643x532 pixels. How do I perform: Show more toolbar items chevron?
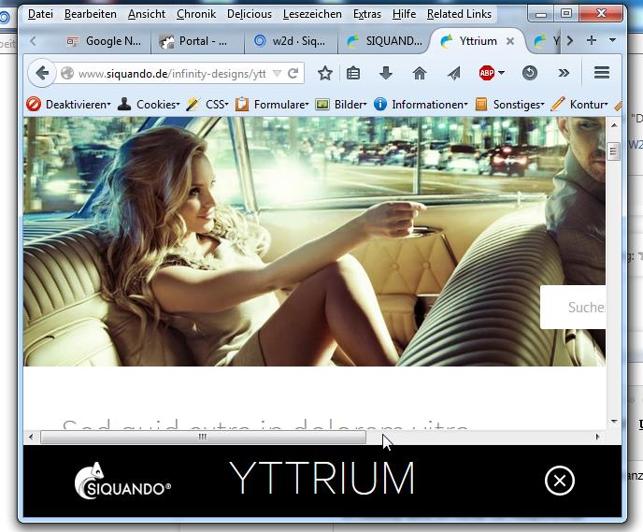point(564,73)
